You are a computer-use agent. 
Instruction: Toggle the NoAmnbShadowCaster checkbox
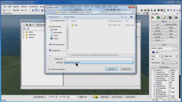(170, 96)
